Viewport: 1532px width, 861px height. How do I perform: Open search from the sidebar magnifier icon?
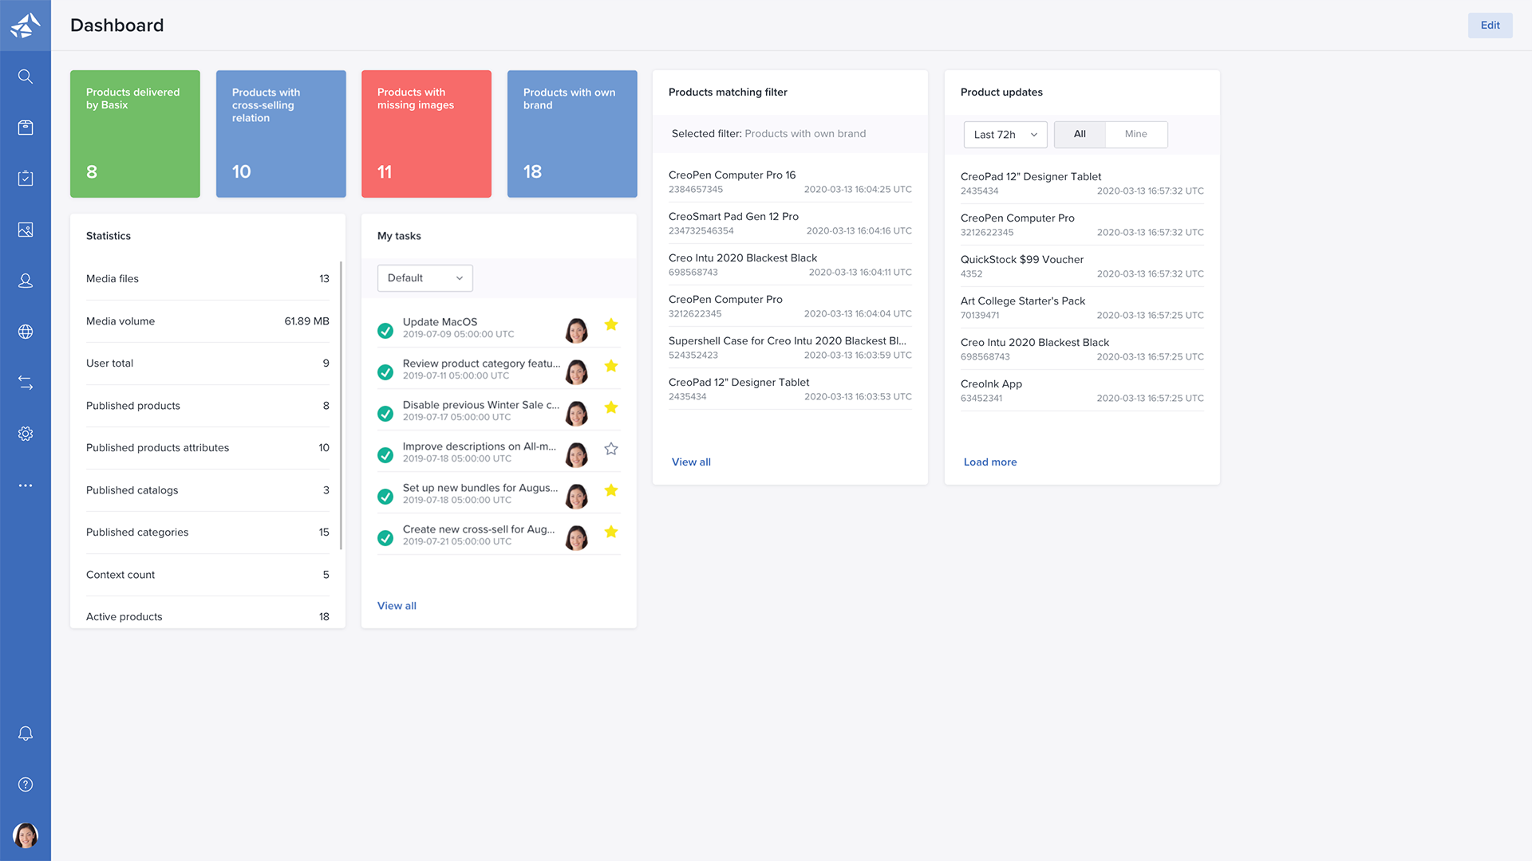pos(26,77)
